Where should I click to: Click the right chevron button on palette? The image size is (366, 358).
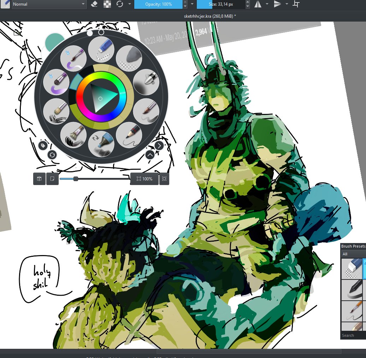click(159, 146)
